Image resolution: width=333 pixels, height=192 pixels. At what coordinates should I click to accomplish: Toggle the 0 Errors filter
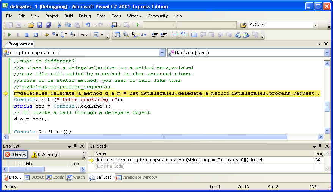pyautogui.click(x=15, y=155)
